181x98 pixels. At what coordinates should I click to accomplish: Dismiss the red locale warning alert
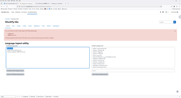tap(175, 31)
